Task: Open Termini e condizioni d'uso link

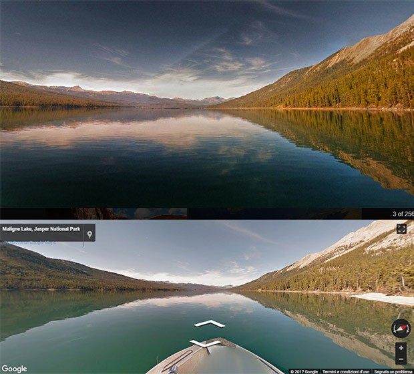Action: [x=346, y=371]
